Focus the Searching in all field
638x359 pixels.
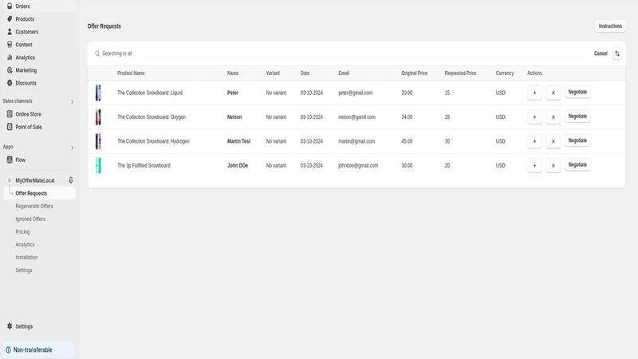click(x=342, y=53)
